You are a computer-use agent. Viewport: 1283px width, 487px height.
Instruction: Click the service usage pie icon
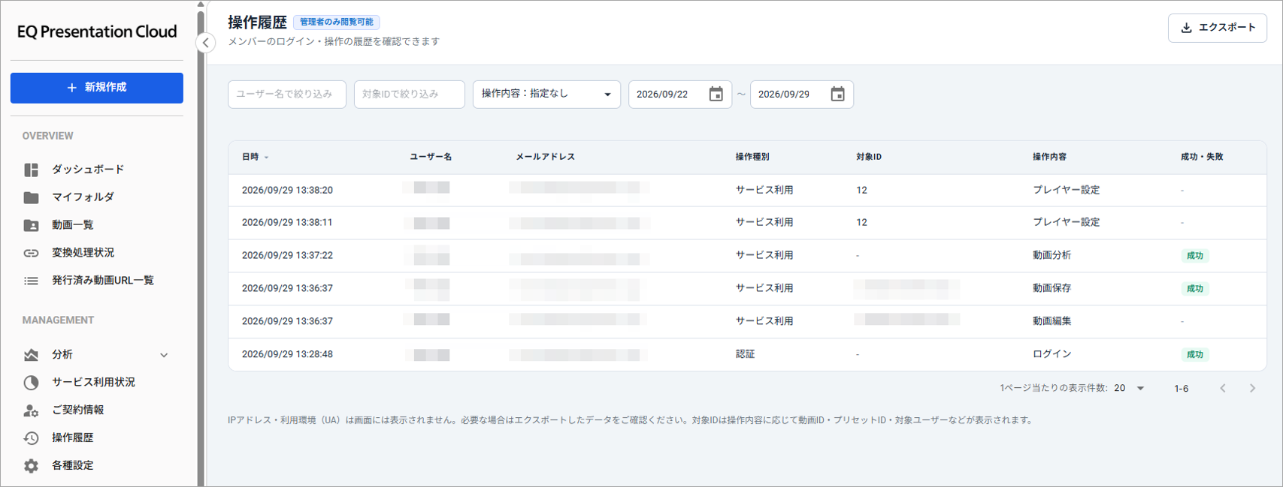click(x=31, y=383)
